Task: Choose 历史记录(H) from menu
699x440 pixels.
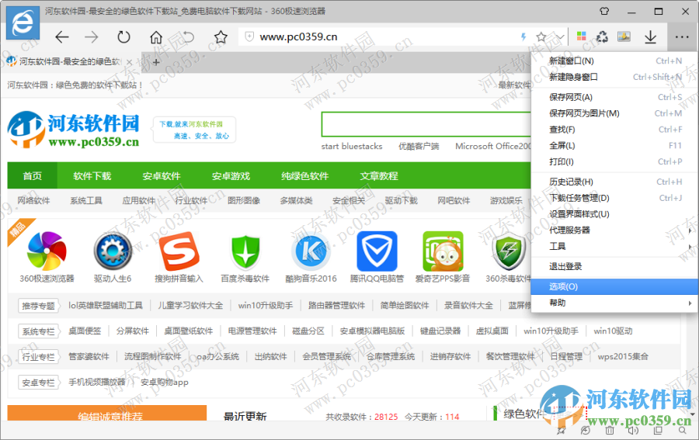Action: coord(614,182)
